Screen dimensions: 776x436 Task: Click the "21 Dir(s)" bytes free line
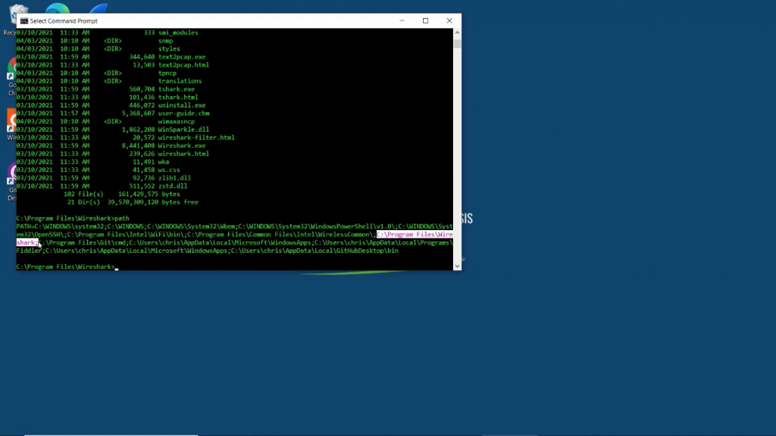(133, 202)
